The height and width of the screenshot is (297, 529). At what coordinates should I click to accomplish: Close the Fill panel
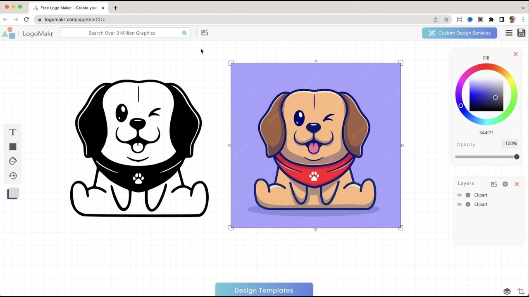coord(515,54)
